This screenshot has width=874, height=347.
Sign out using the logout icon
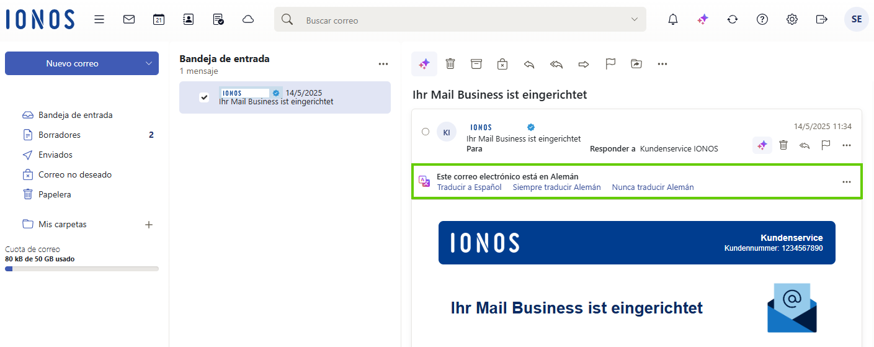[x=822, y=19]
